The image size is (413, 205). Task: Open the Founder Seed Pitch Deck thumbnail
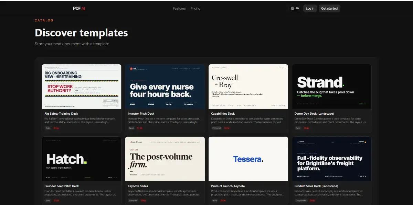point(82,159)
